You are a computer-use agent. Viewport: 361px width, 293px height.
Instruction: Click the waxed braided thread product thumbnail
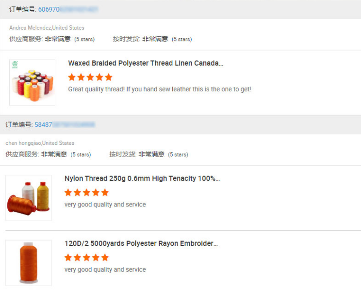32,83
